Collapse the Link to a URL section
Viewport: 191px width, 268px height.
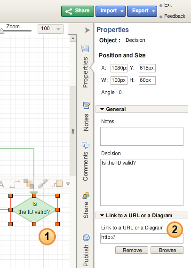pos(142,215)
